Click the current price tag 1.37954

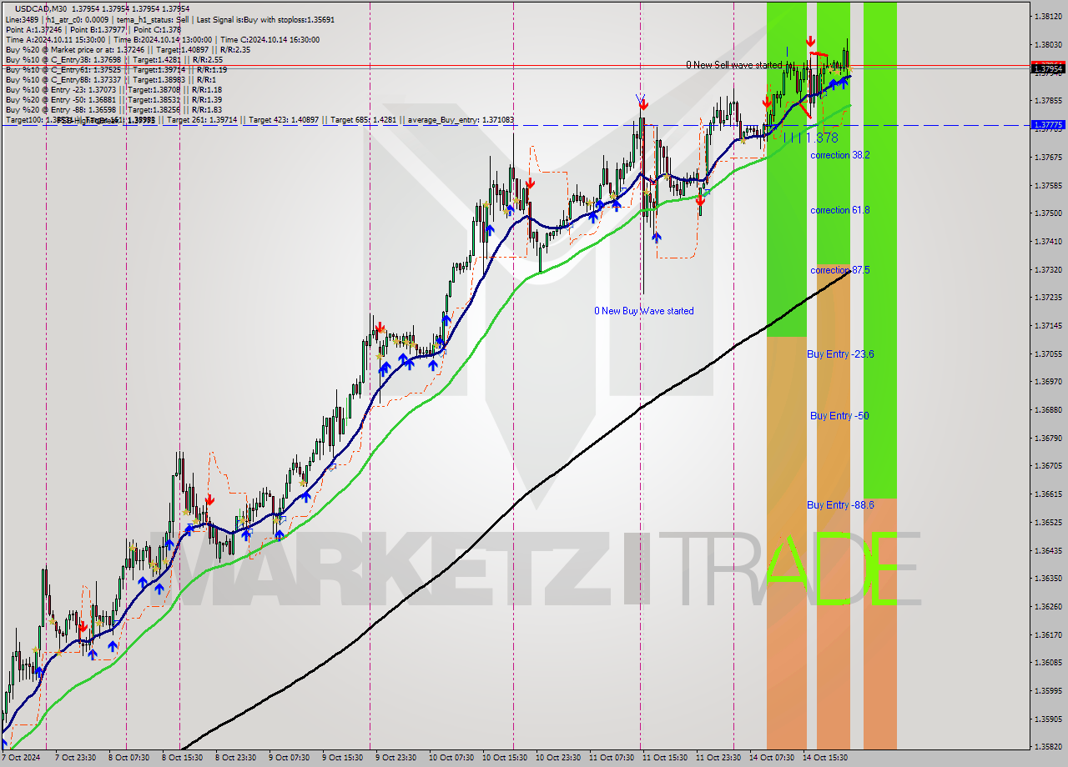(1048, 69)
